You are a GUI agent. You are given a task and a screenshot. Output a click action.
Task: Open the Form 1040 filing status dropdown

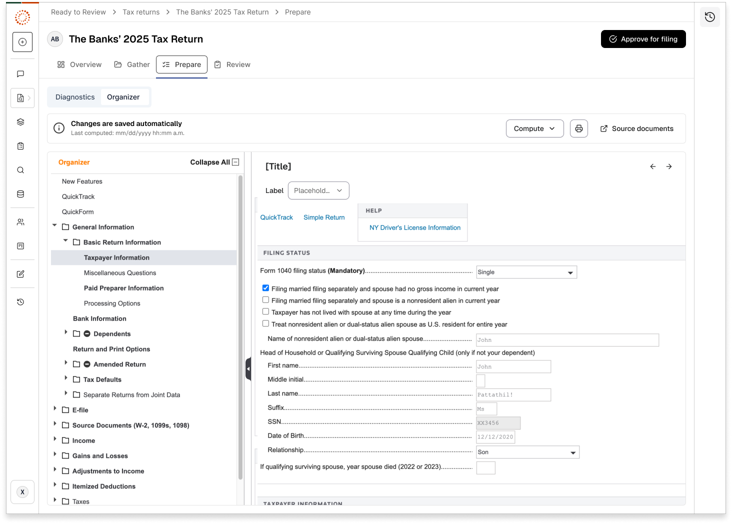click(x=526, y=272)
